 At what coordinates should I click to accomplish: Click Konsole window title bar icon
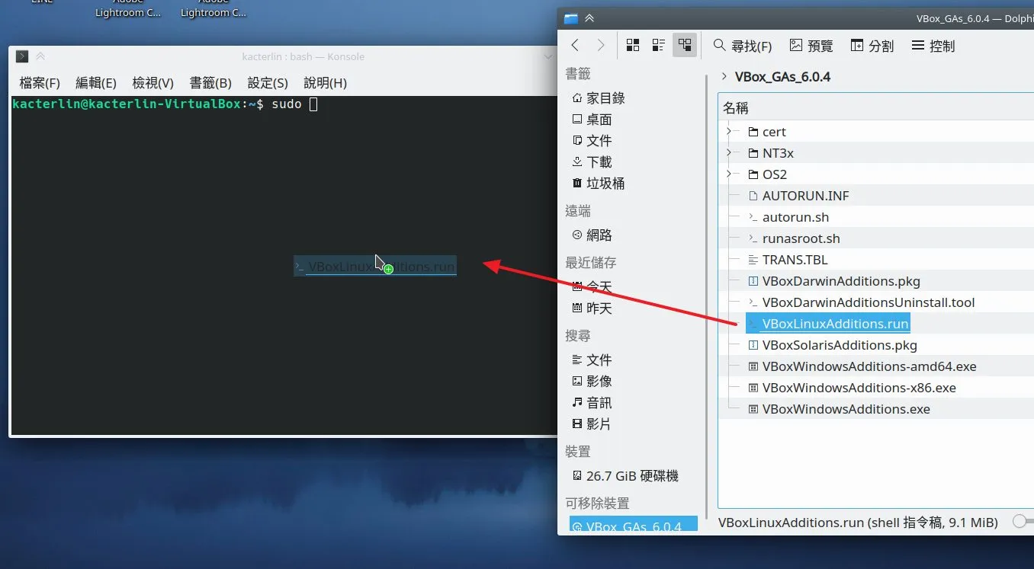click(22, 56)
